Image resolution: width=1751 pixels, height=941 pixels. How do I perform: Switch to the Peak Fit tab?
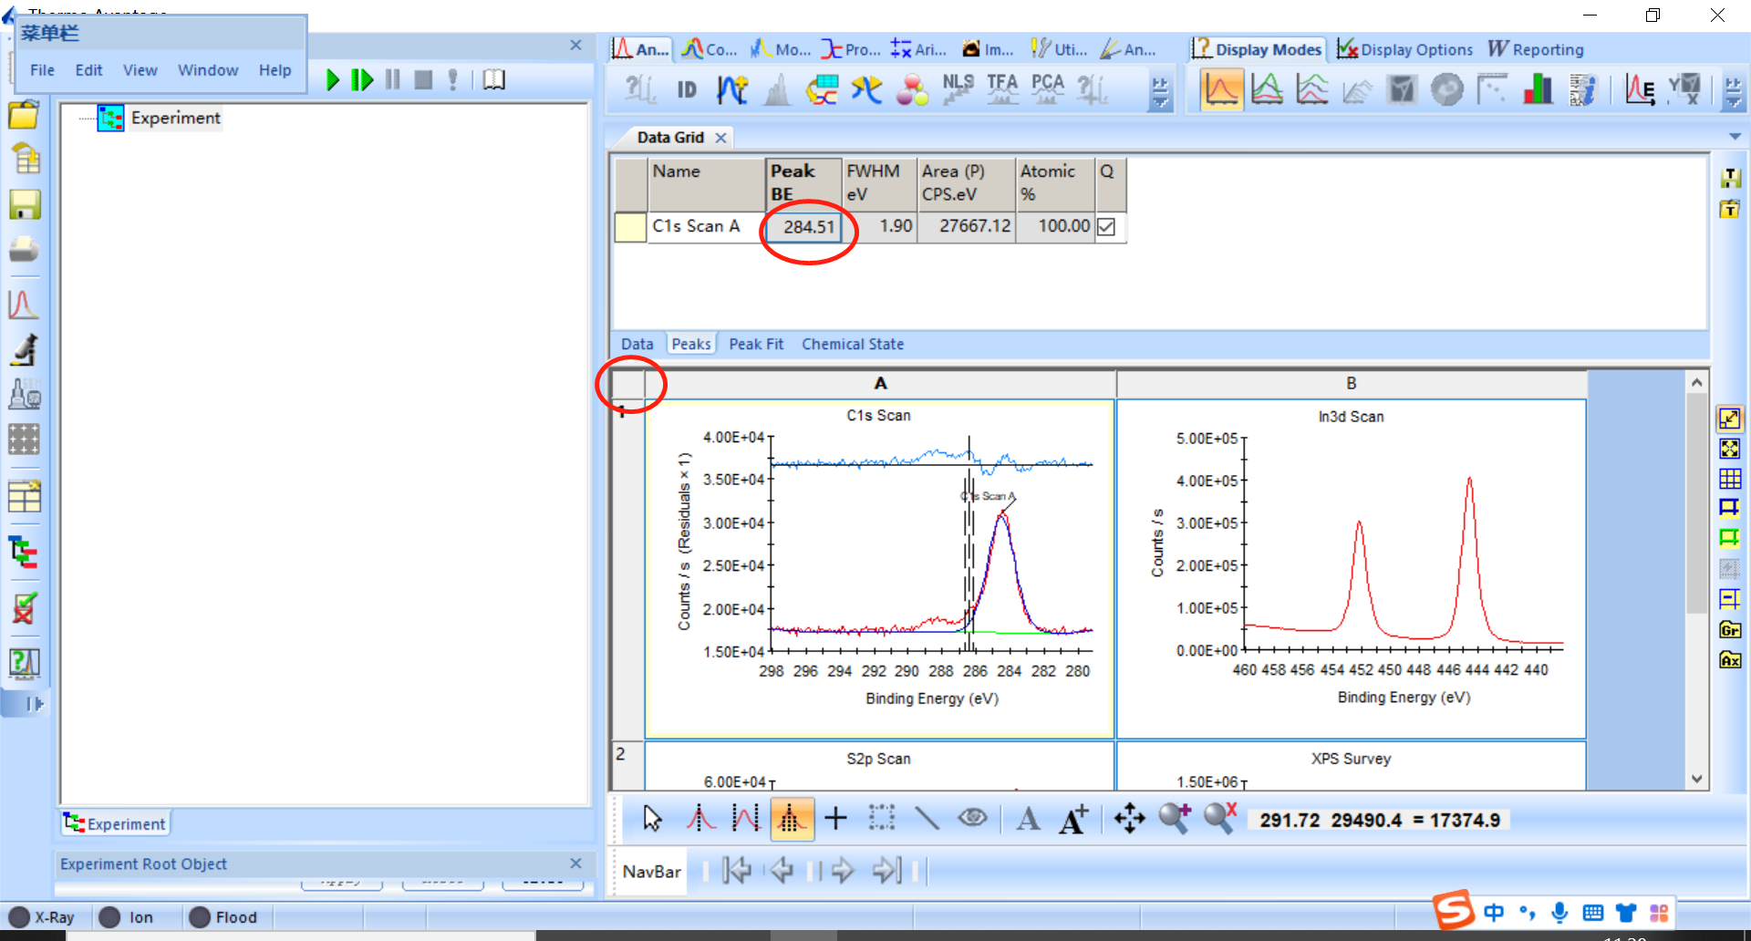pos(756,344)
